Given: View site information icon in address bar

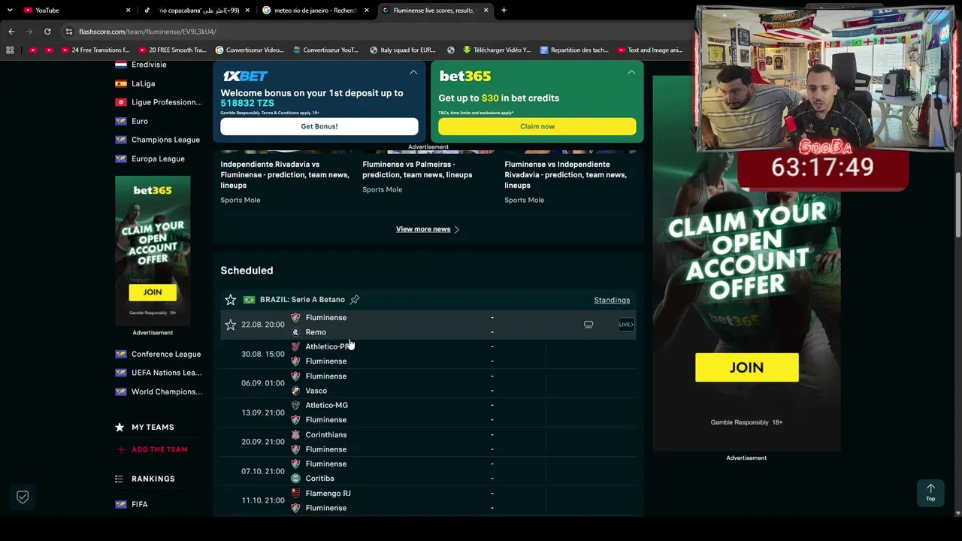Looking at the screenshot, I should tap(69, 32).
